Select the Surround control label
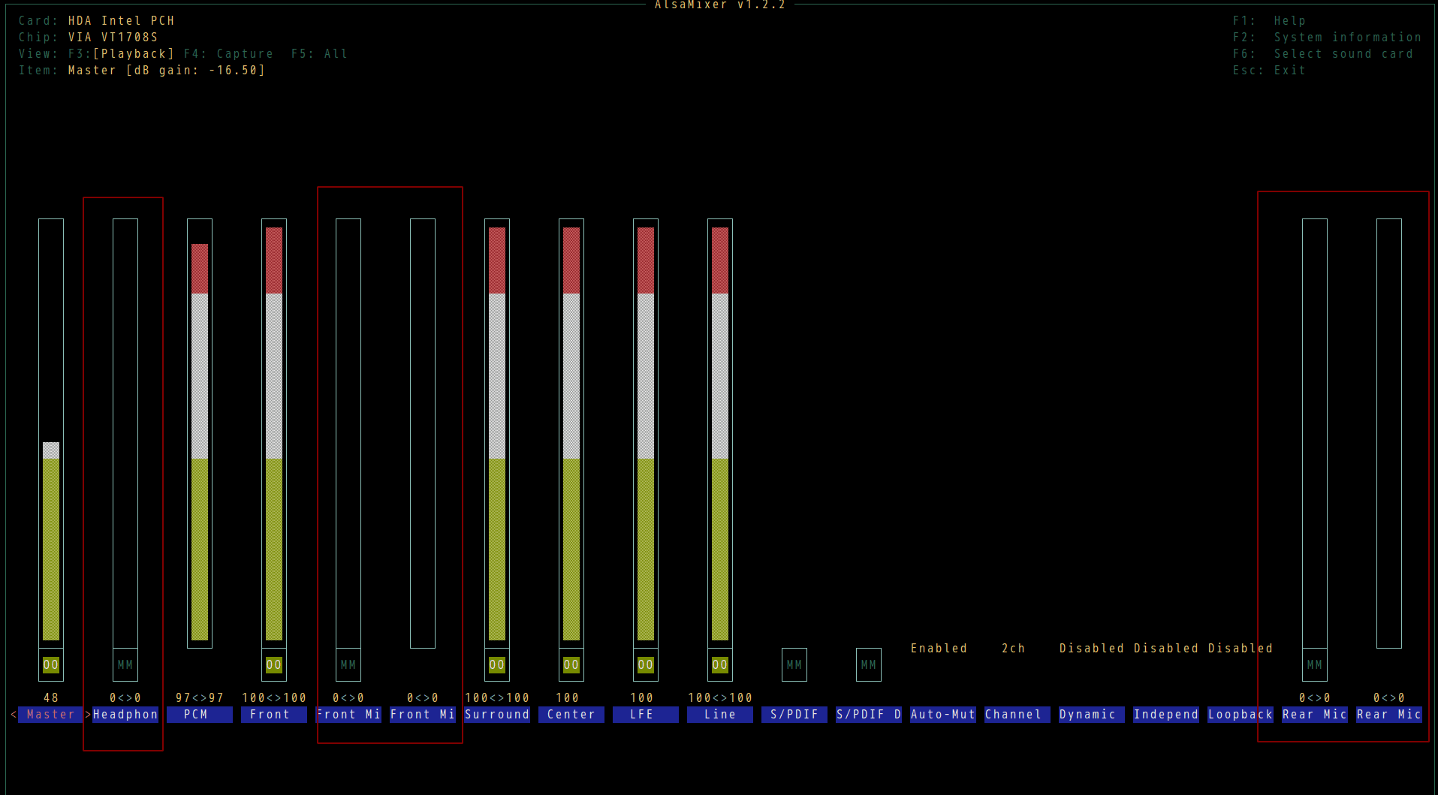Viewport: 1438px width, 795px height. pyautogui.click(x=497, y=715)
